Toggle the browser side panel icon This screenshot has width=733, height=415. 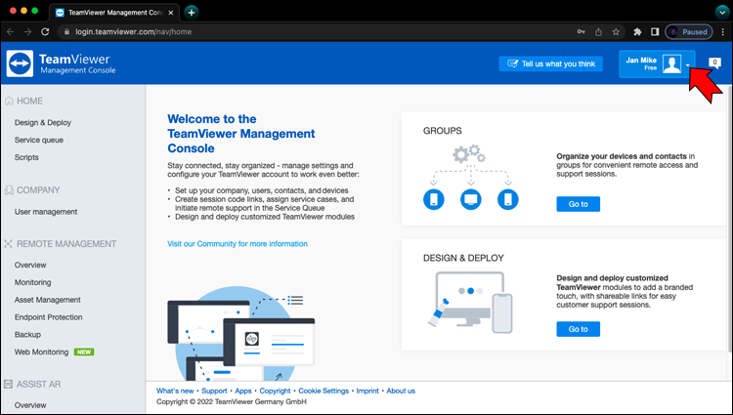655,32
